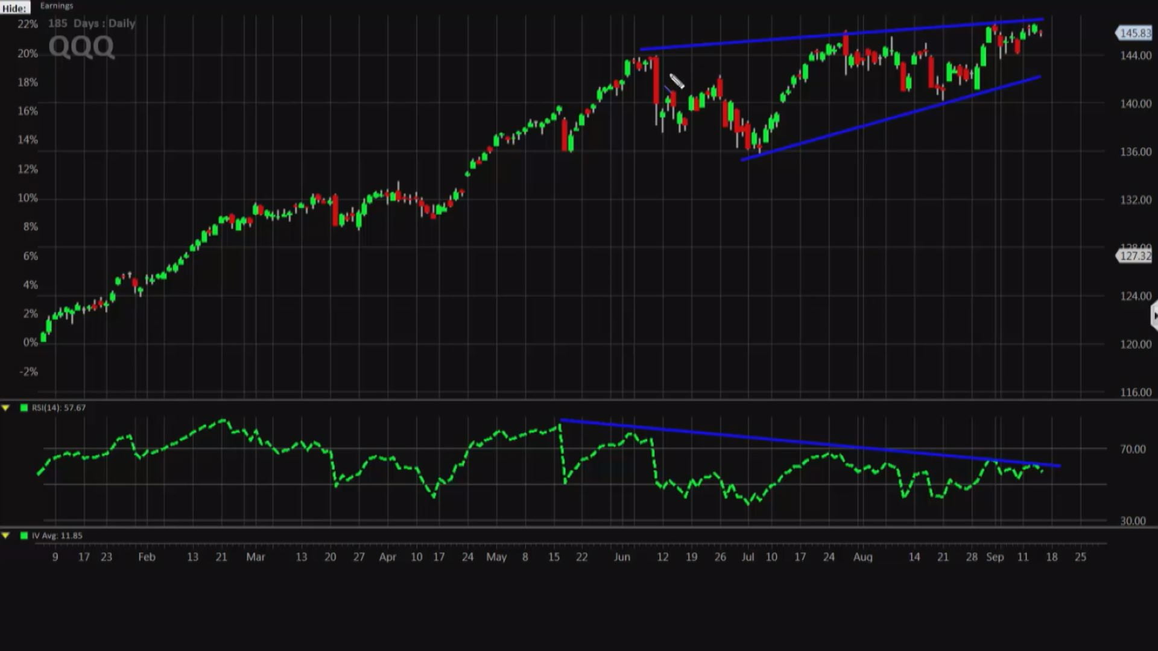The width and height of the screenshot is (1158, 651).
Task: Click the Sep date marker on time axis
Action: pyautogui.click(x=995, y=557)
